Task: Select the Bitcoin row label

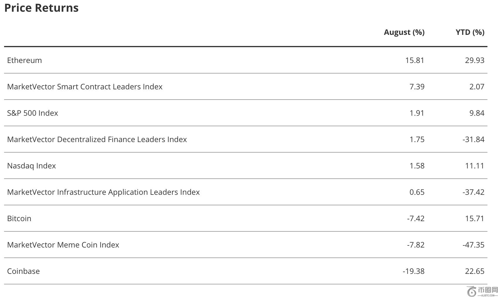Action: 19,219
